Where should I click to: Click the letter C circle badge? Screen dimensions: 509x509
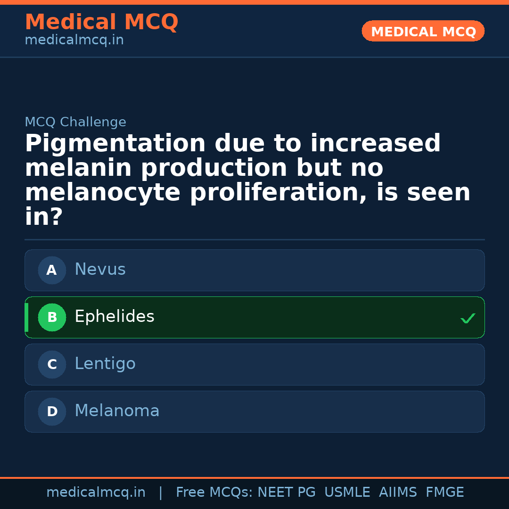coord(52,365)
